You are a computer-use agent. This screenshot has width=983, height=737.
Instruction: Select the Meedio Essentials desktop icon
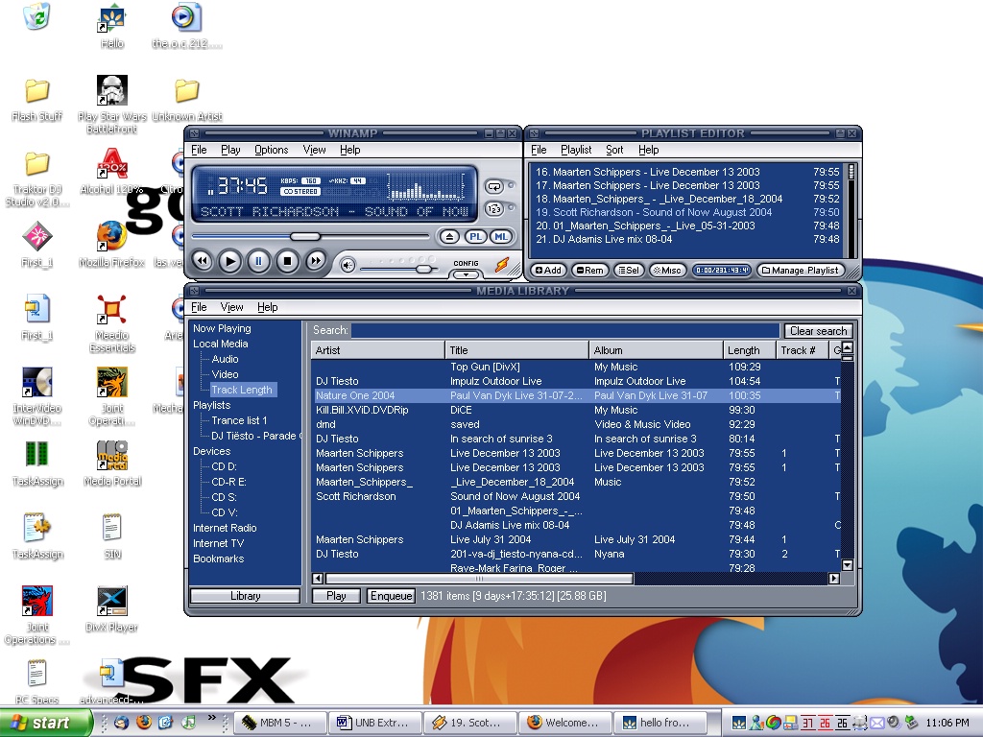pos(112,324)
